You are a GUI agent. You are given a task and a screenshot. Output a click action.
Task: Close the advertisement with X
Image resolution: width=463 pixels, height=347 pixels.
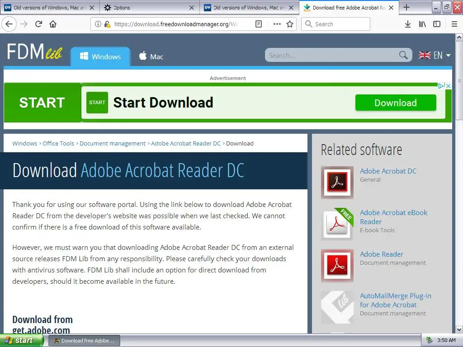tap(448, 86)
